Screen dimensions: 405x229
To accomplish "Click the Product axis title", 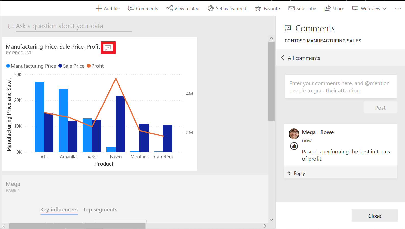I will coord(104,164).
